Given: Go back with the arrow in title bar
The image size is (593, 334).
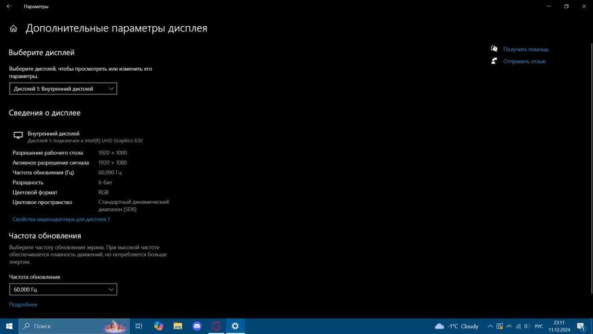Looking at the screenshot, I should [9, 6].
